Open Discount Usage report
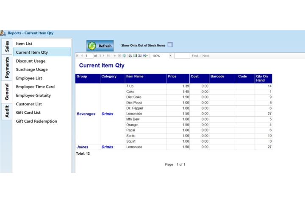The image size is (305, 203). coord(42,61)
